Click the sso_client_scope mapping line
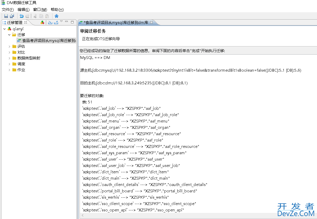This screenshot has width=317, height=219. [x=139, y=204]
